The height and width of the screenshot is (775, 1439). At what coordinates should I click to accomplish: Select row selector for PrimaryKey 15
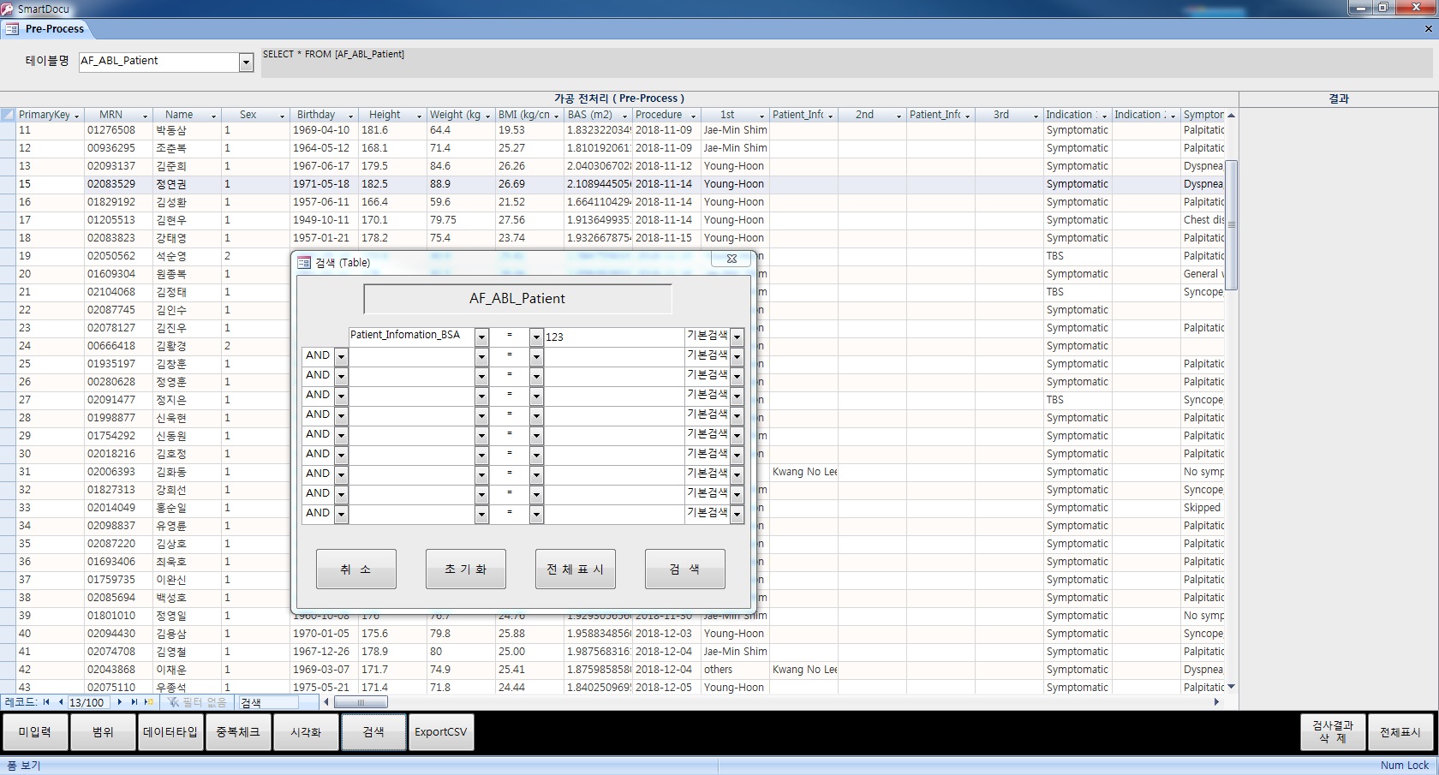tap(8, 184)
